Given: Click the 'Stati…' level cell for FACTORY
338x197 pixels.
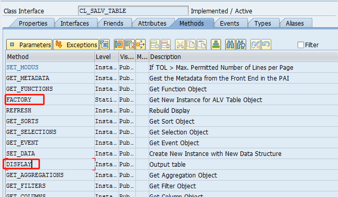Looking at the screenshot, I should (x=107, y=100).
